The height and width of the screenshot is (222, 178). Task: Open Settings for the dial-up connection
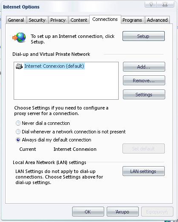click(x=144, y=95)
